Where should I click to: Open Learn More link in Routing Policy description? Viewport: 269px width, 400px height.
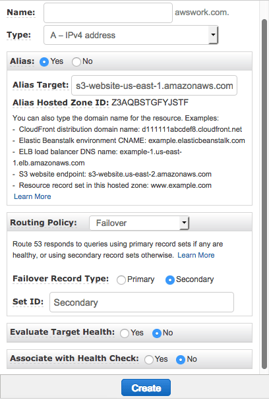pos(196,255)
